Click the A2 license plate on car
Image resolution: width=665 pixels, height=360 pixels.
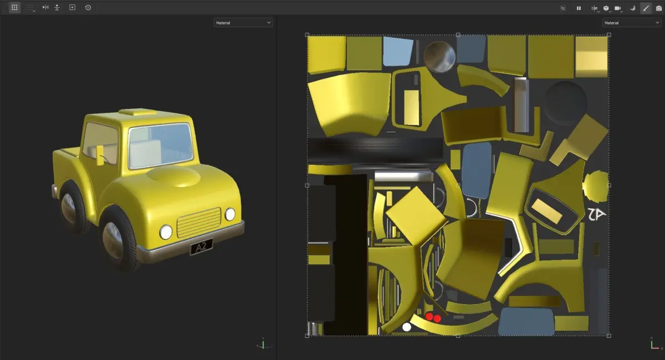[201, 247]
